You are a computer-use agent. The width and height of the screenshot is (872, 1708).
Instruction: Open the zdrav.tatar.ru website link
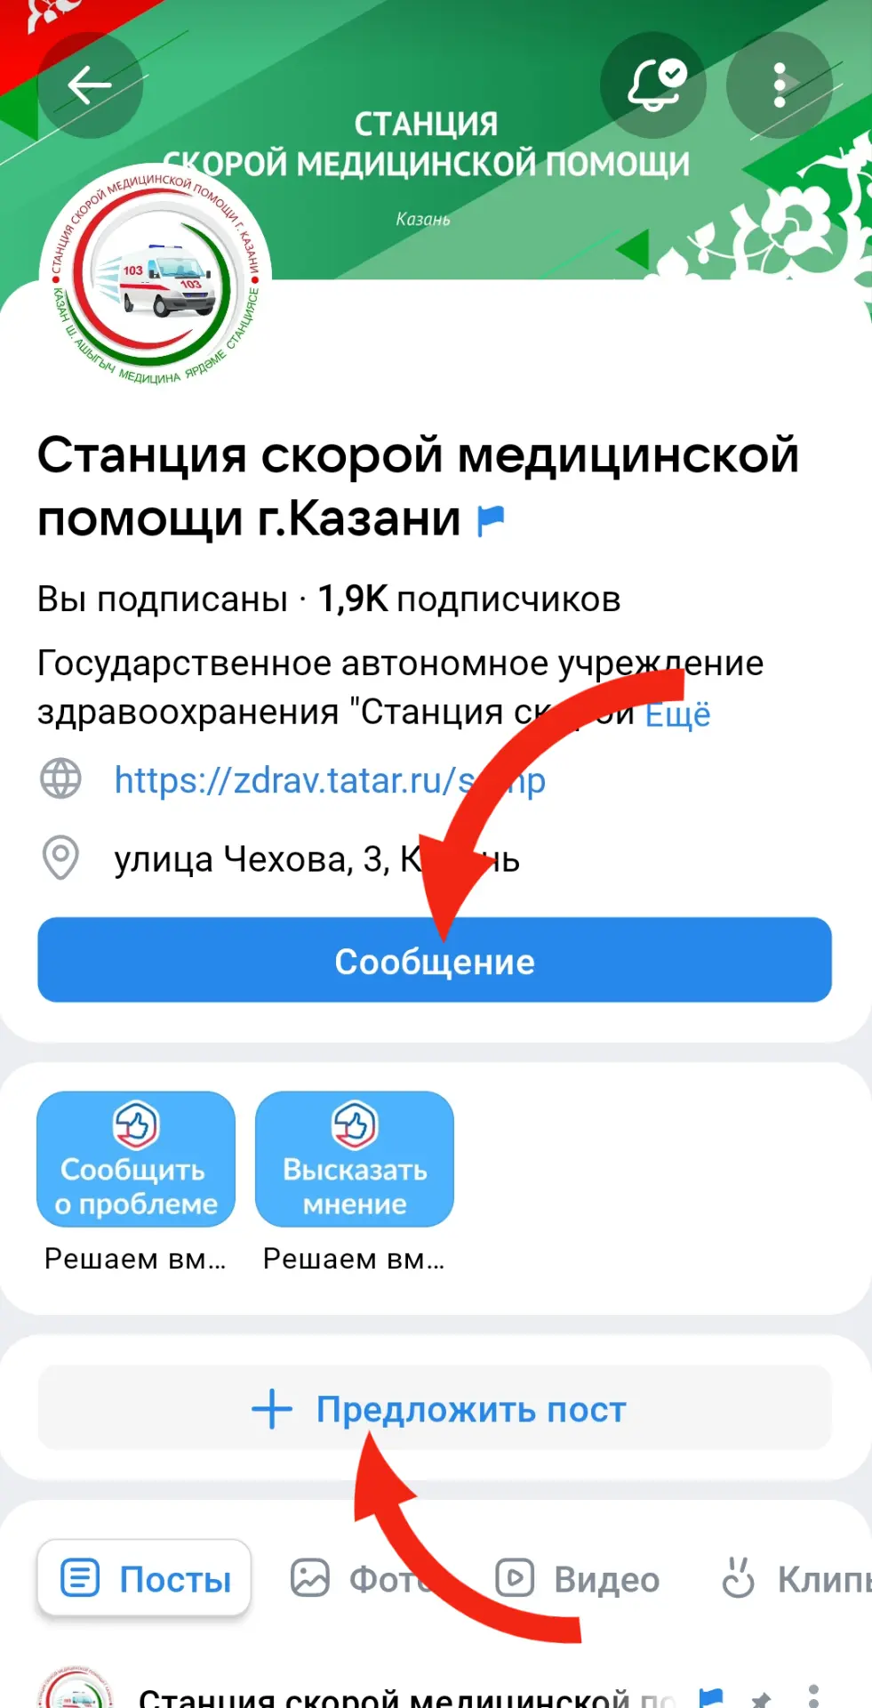(330, 780)
